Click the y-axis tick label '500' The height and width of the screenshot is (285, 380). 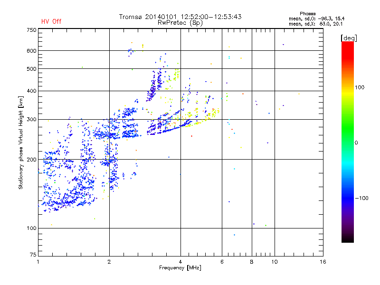coord(31,69)
